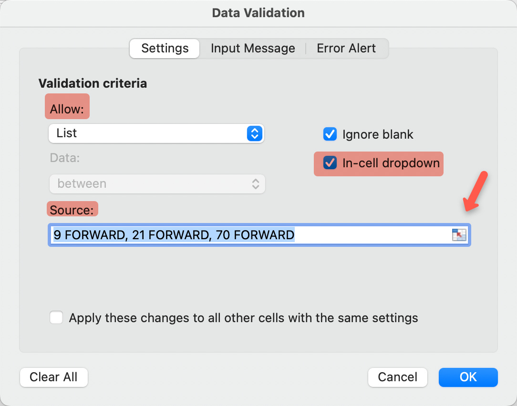Image resolution: width=517 pixels, height=406 pixels.
Task: Click the Allow label
Action: click(67, 109)
